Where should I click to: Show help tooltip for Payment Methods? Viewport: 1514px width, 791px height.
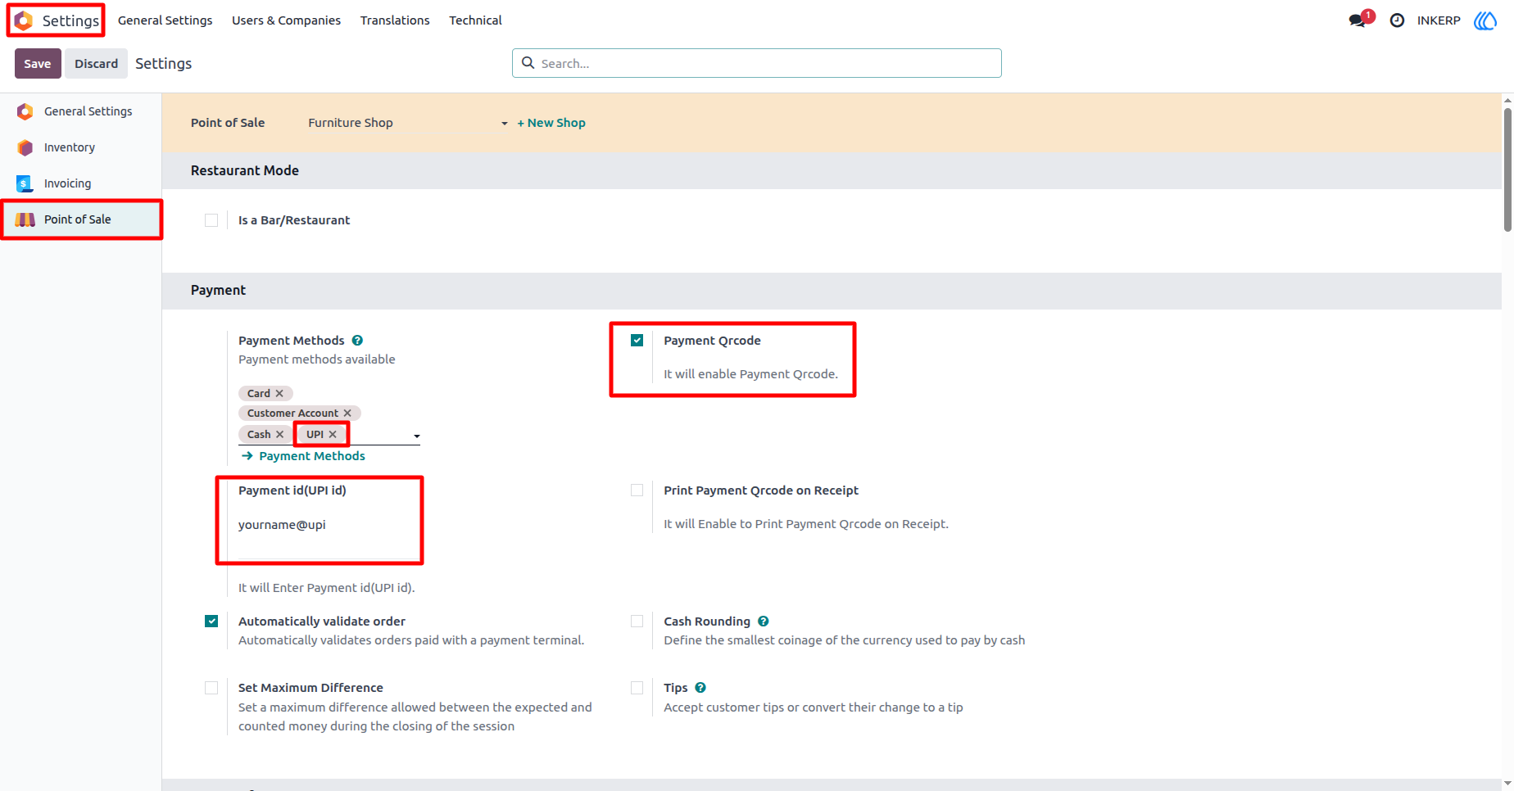357,341
